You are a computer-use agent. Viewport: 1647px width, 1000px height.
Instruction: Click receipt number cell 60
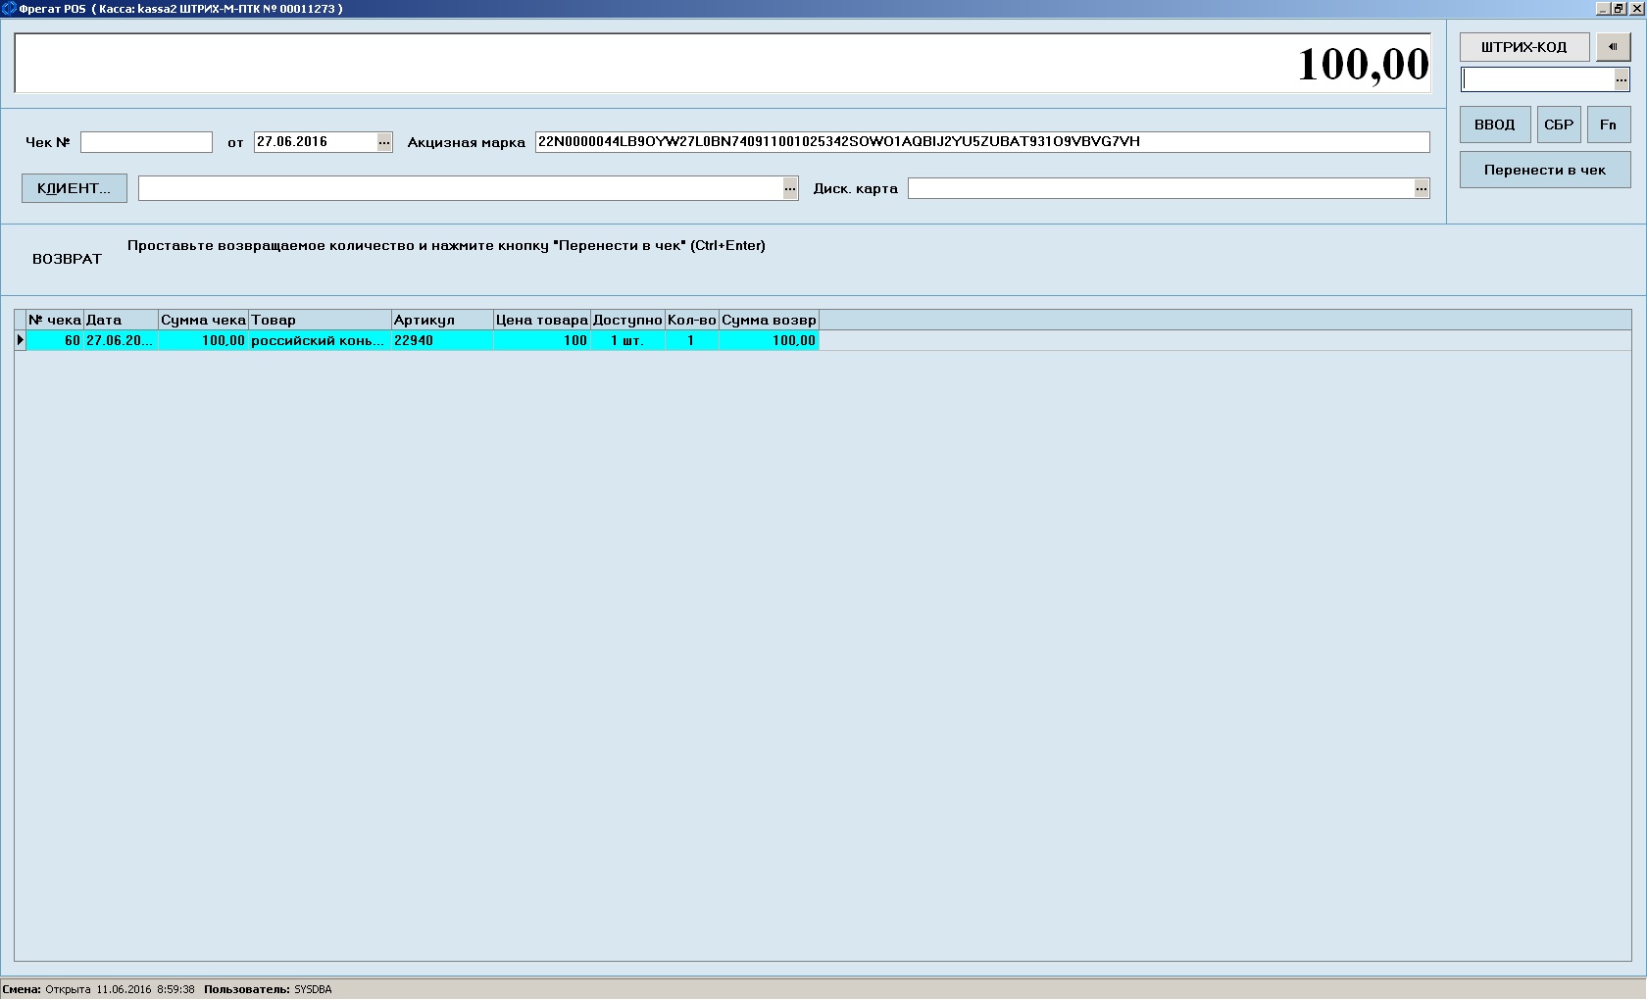click(55, 340)
